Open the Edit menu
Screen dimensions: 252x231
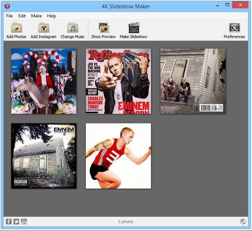[x=22, y=16]
